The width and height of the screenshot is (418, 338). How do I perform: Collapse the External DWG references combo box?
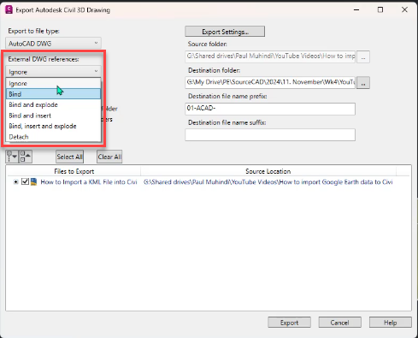(53, 72)
